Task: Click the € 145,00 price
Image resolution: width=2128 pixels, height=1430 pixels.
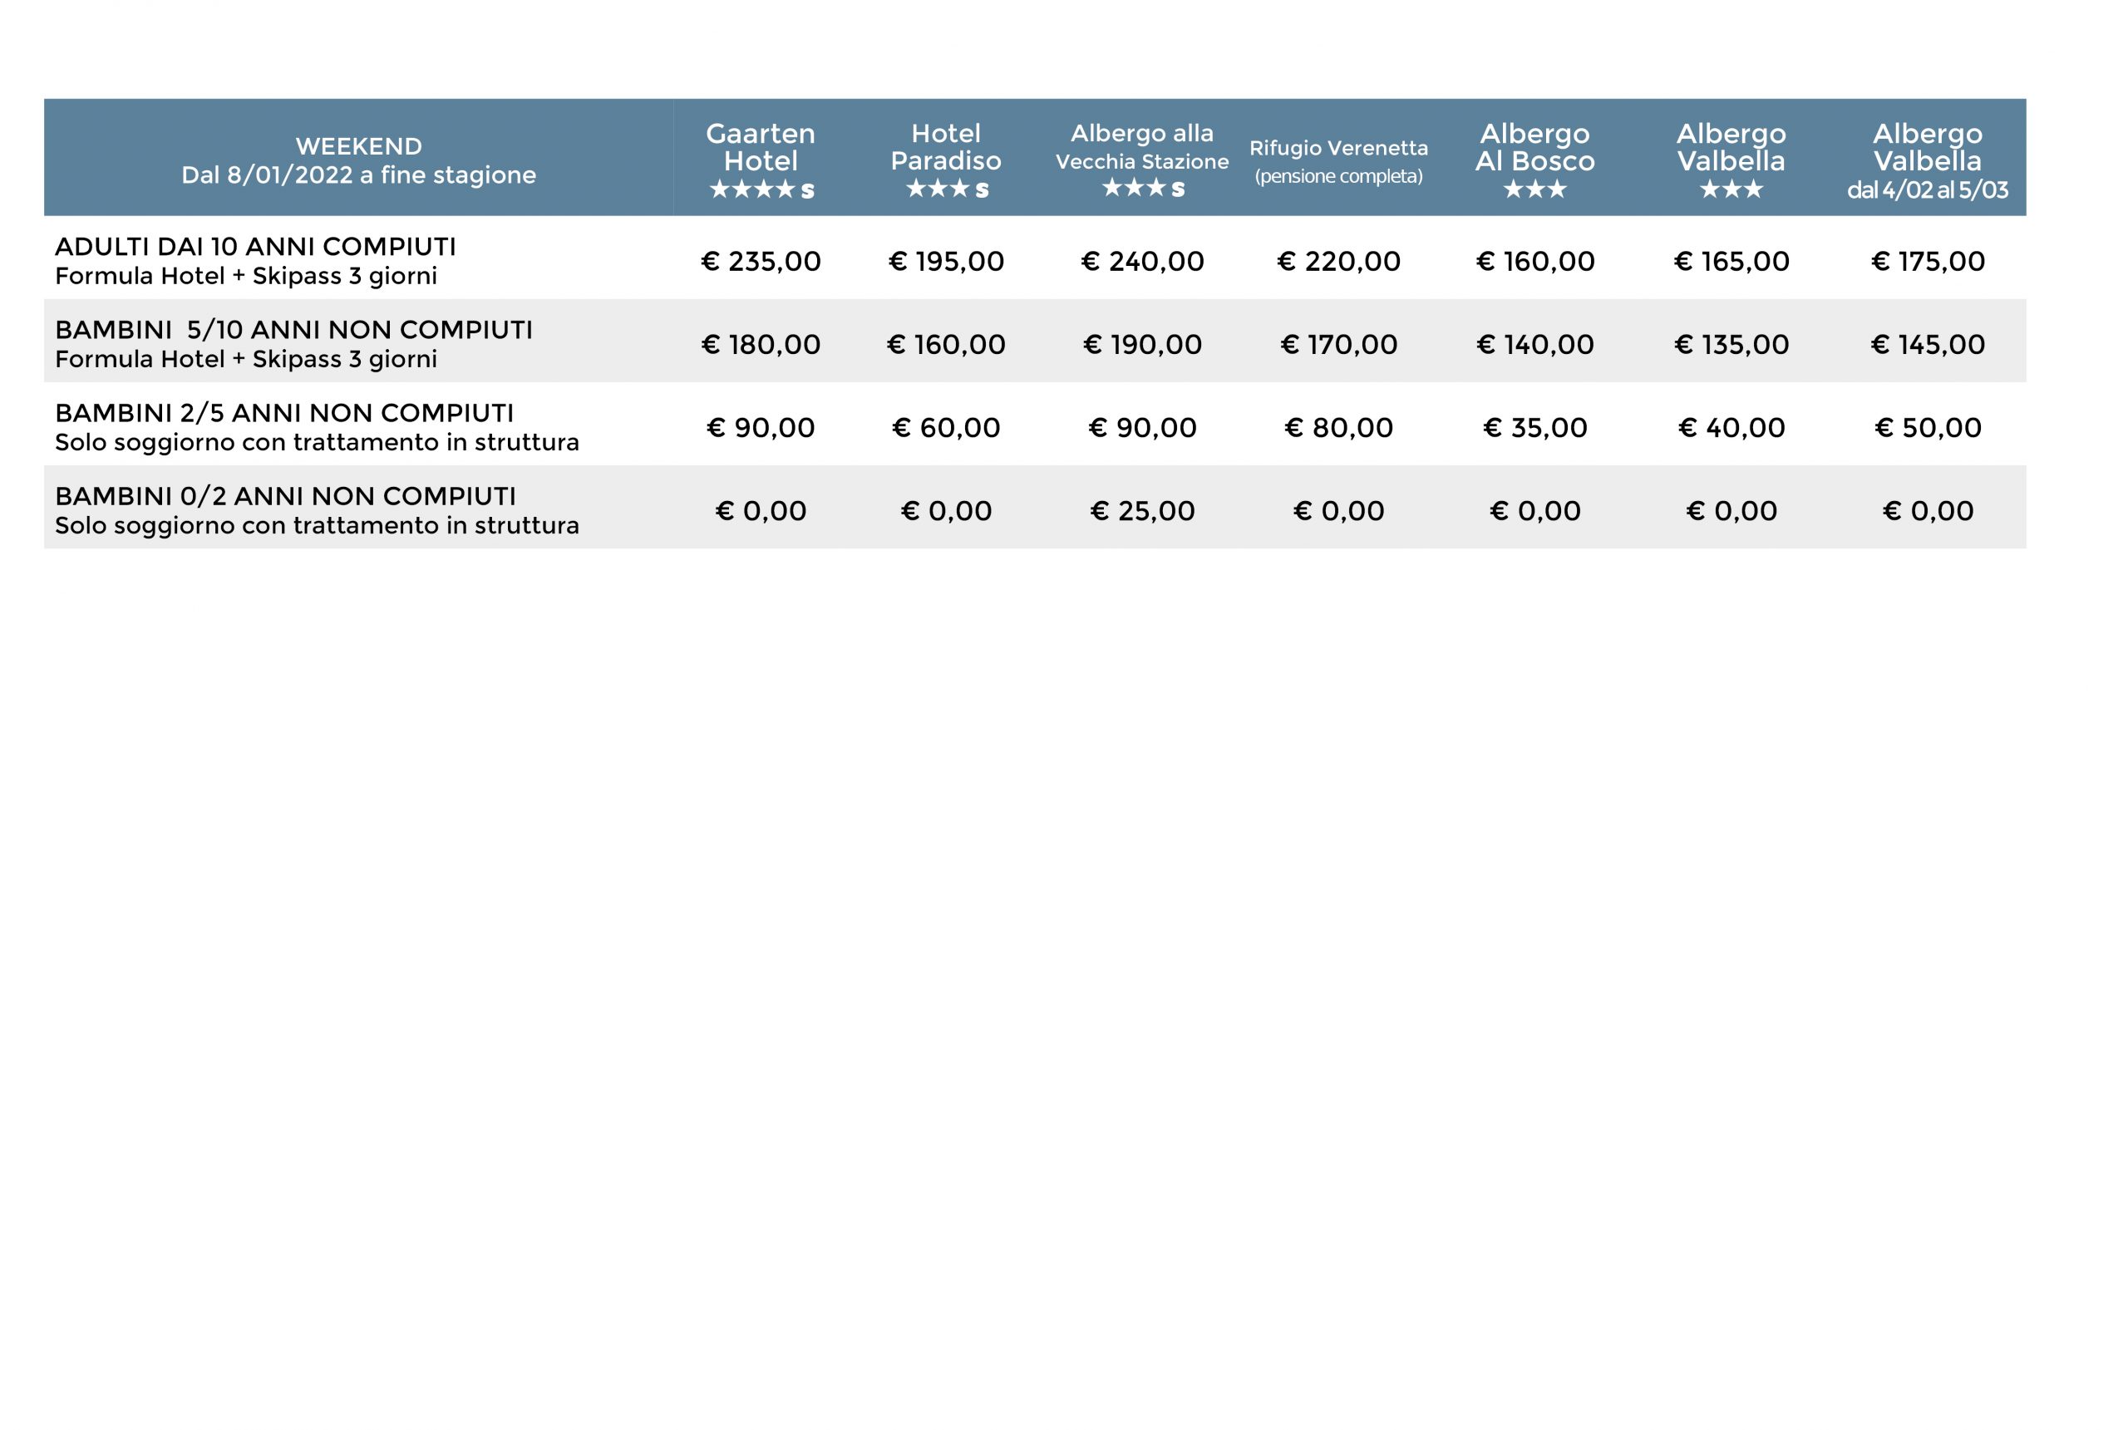Action: coord(1928,345)
